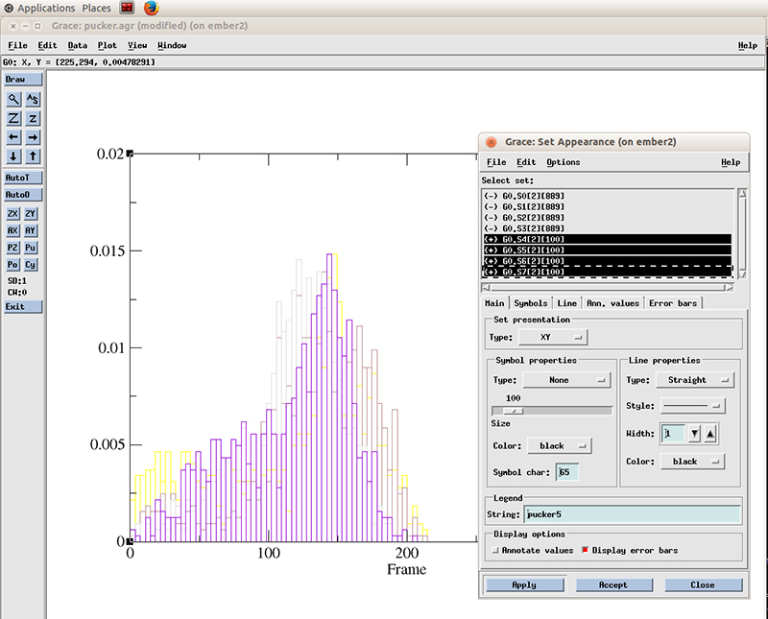
Task: Click the ZX zoom X-axis button
Action: point(13,213)
